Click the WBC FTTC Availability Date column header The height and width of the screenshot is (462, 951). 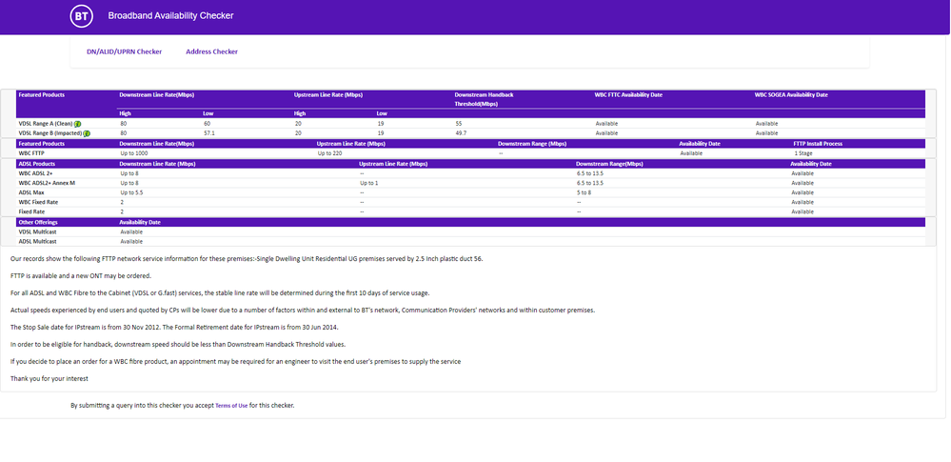coord(628,95)
